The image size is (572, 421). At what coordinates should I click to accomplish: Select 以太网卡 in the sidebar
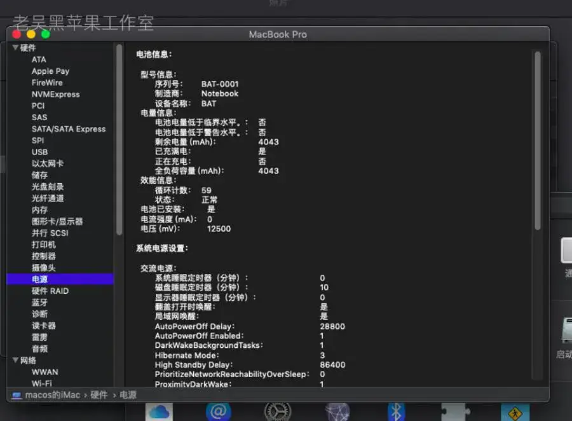pos(48,163)
